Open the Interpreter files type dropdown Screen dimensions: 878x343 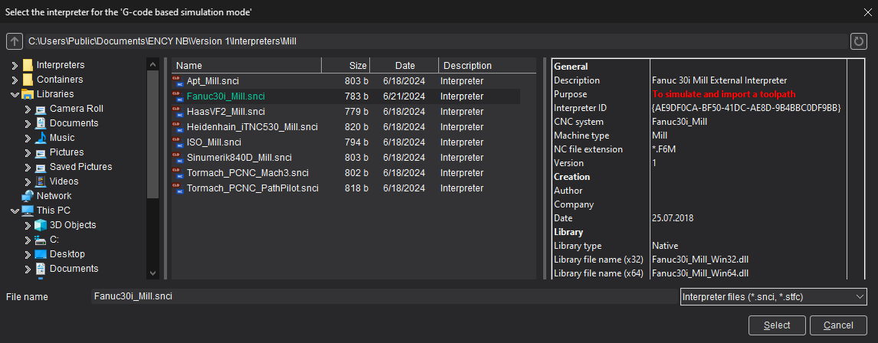(773, 296)
